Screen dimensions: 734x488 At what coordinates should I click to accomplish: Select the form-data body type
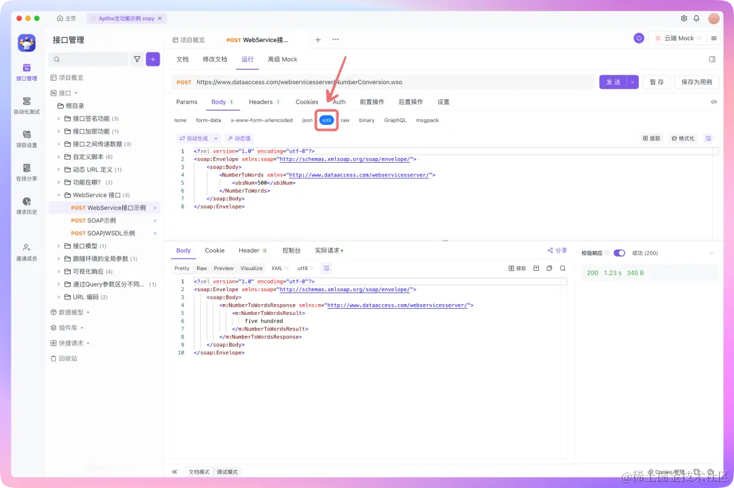point(209,120)
